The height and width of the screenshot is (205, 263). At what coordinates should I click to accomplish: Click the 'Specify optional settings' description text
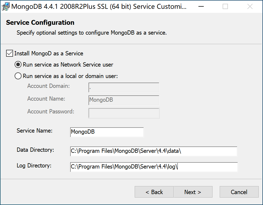coord(92,32)
